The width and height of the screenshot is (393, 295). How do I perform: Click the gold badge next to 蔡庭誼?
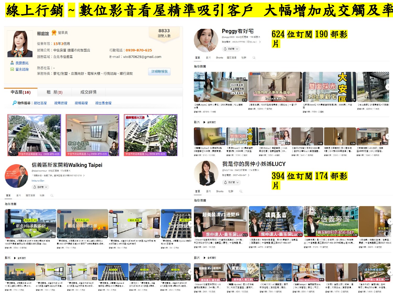point(54,33)
